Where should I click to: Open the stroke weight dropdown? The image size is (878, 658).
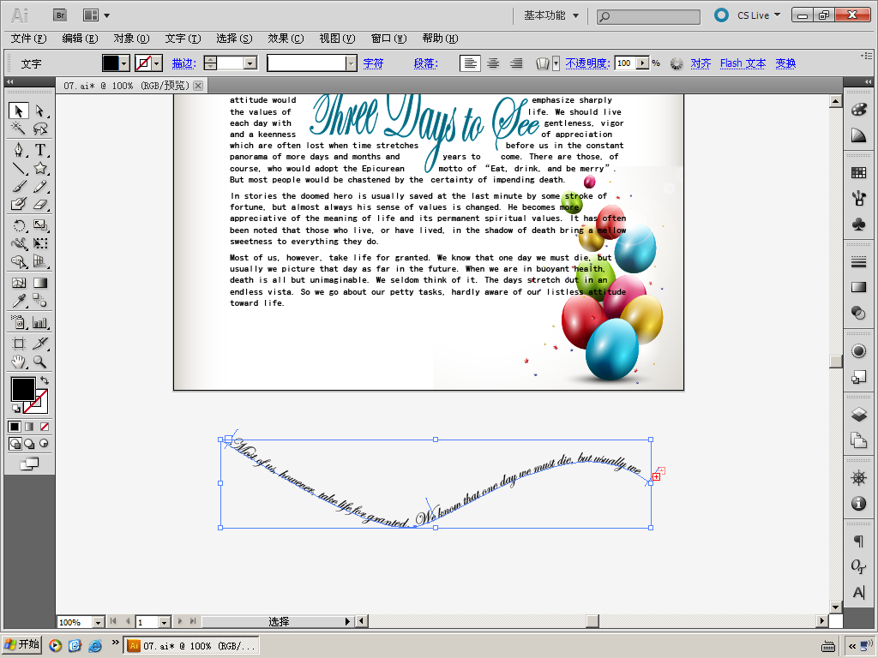[x=250, y=63]
